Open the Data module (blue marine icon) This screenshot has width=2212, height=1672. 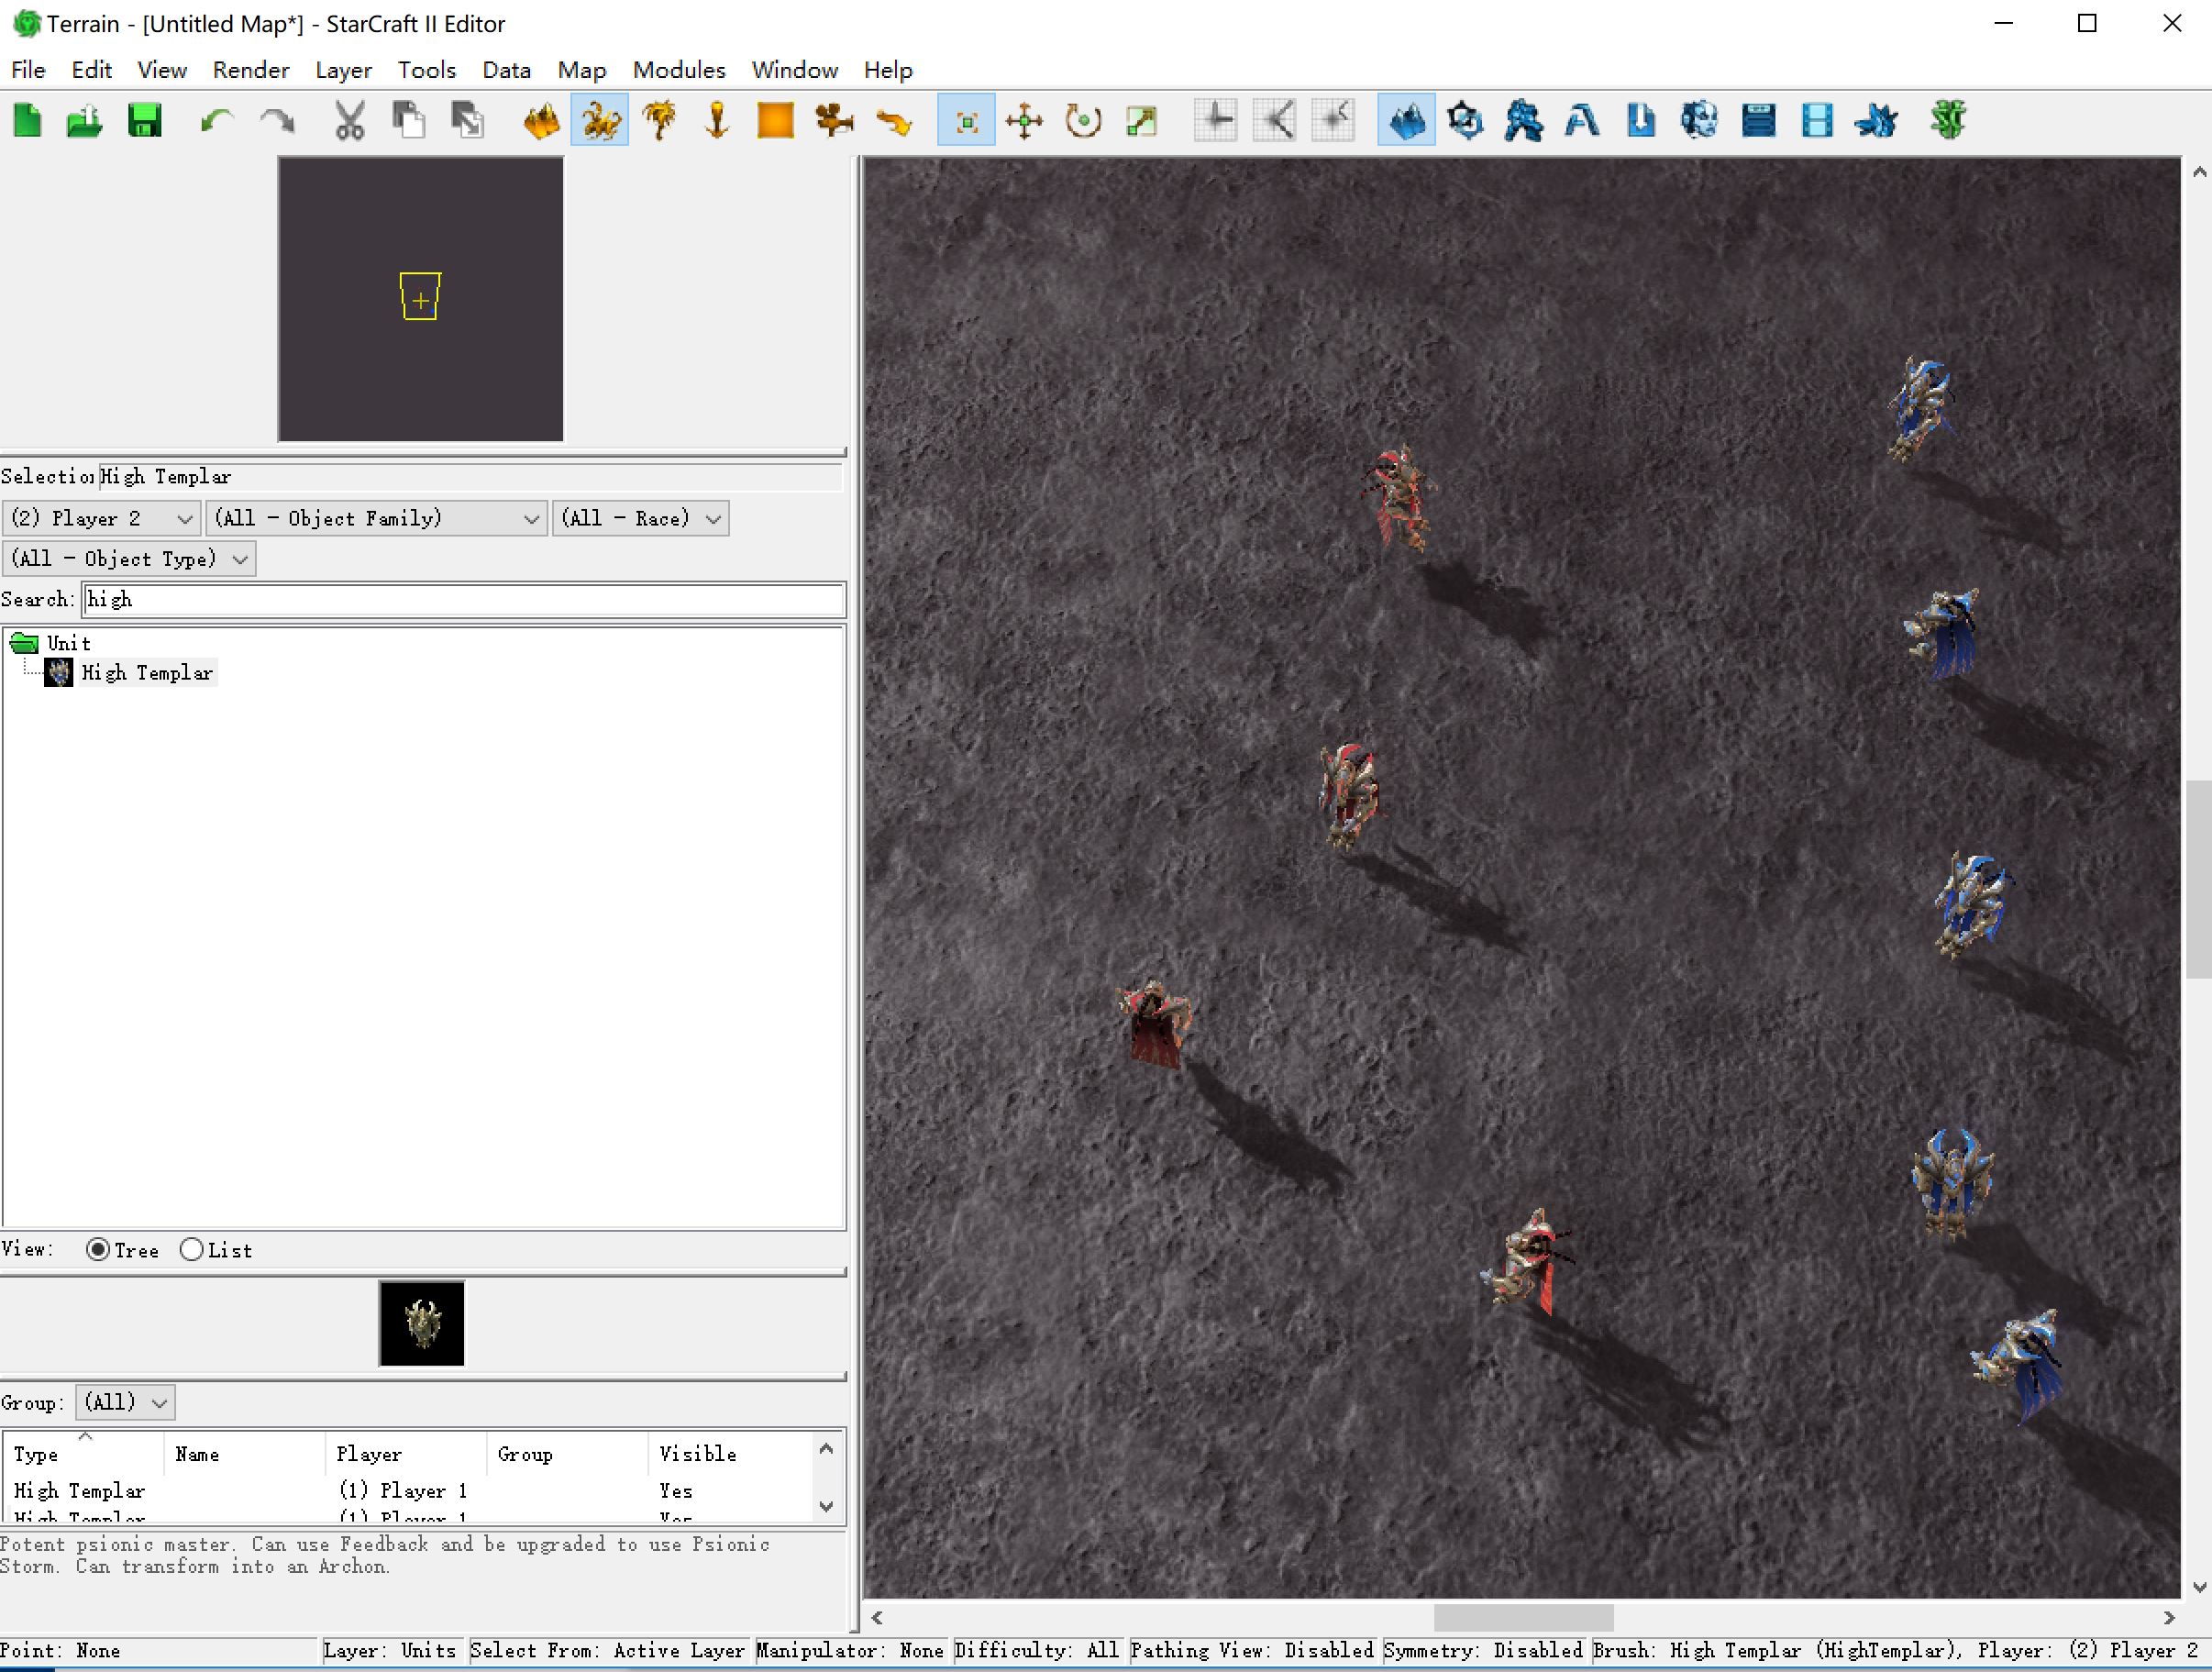tap(1523, 121)
